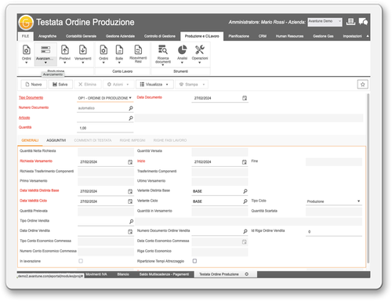Screen dimensions: 392x301
Task: Open the Data Documento calendar picker
Action: point(245,98)
